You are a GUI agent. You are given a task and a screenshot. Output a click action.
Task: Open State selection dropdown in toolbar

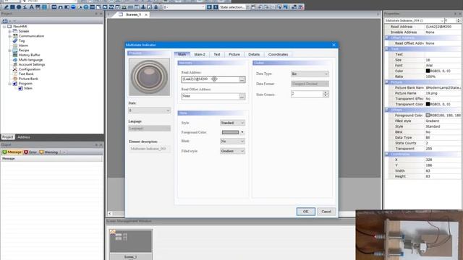pyautogui.click(x=247, y=6)
